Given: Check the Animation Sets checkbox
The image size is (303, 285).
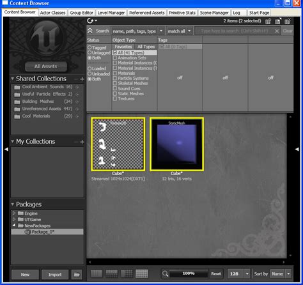Looking at the screenshot, I should [x=115, y=58].
